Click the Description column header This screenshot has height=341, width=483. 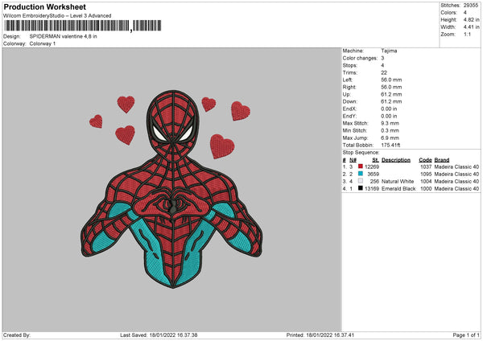(396, 159)
